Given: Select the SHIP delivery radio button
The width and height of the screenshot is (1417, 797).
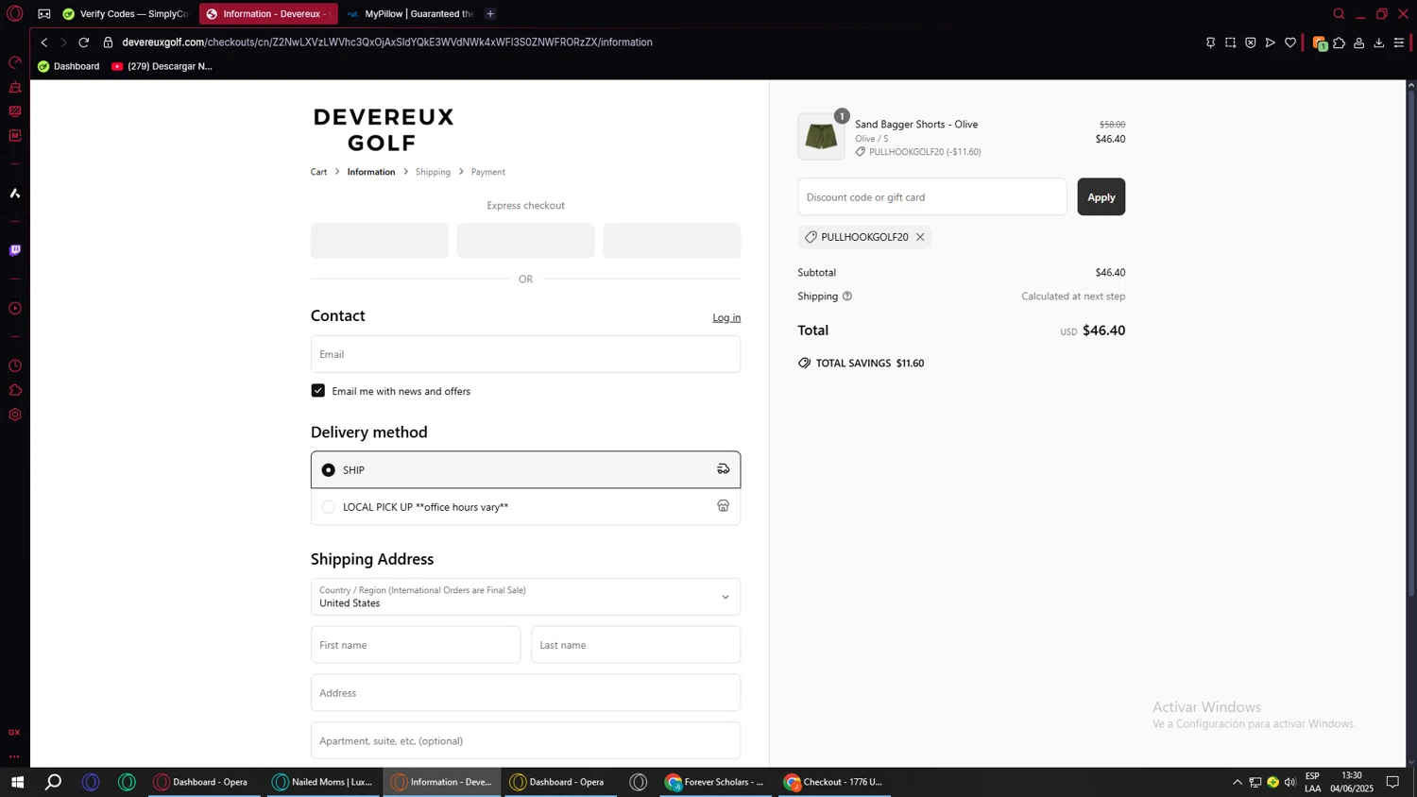Looking at the screenshot, I should click(x=329, y=470).
